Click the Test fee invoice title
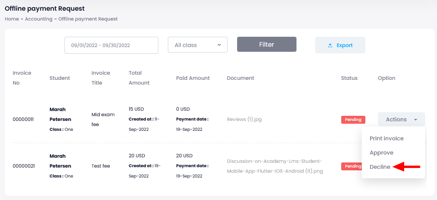437x200 pixels. coord(101,166)
